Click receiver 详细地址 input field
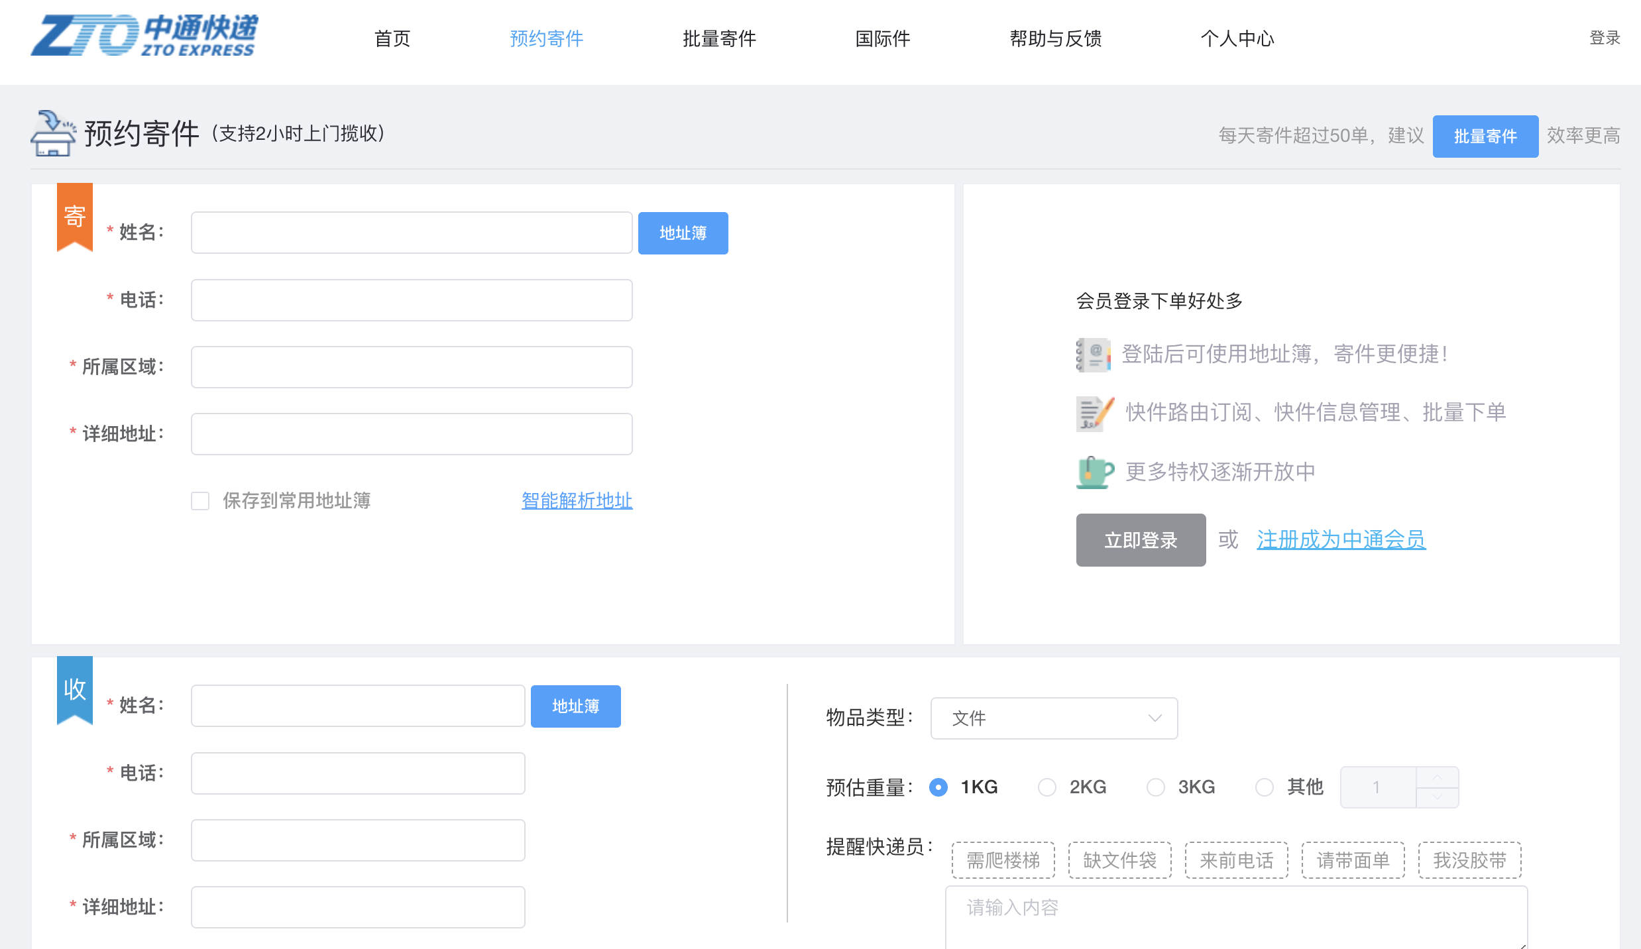The height and width of the screenshot is (949, 1641). (x=358, y=907)
